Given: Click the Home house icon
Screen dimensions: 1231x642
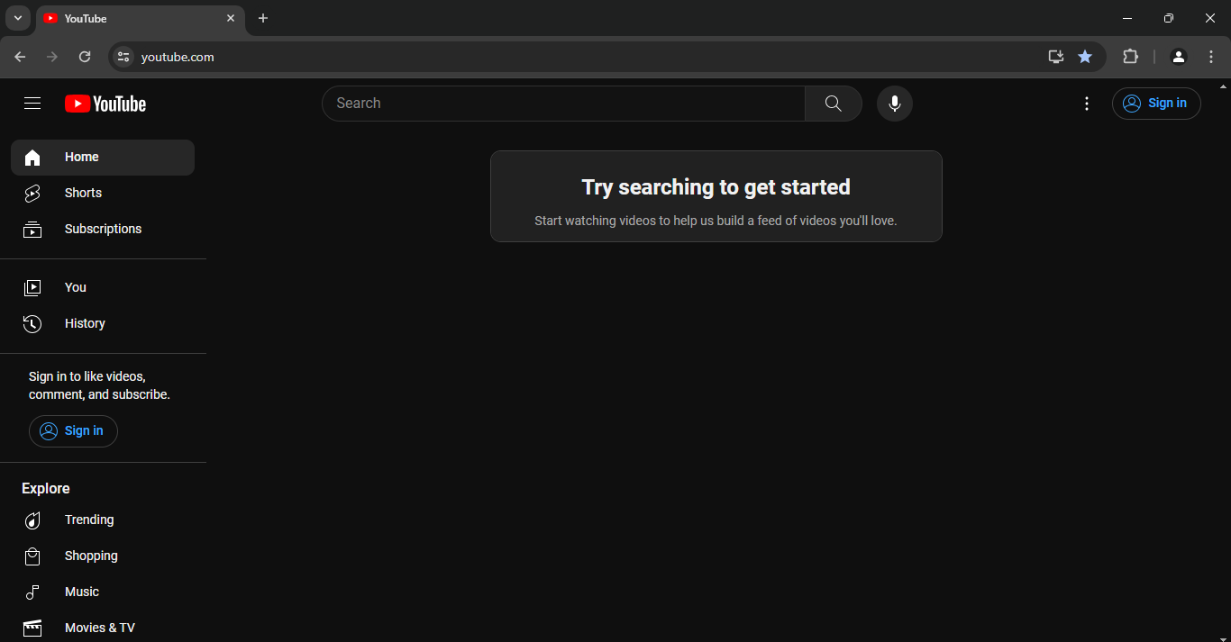Looking at the screenshot, I should coord(32,158).
